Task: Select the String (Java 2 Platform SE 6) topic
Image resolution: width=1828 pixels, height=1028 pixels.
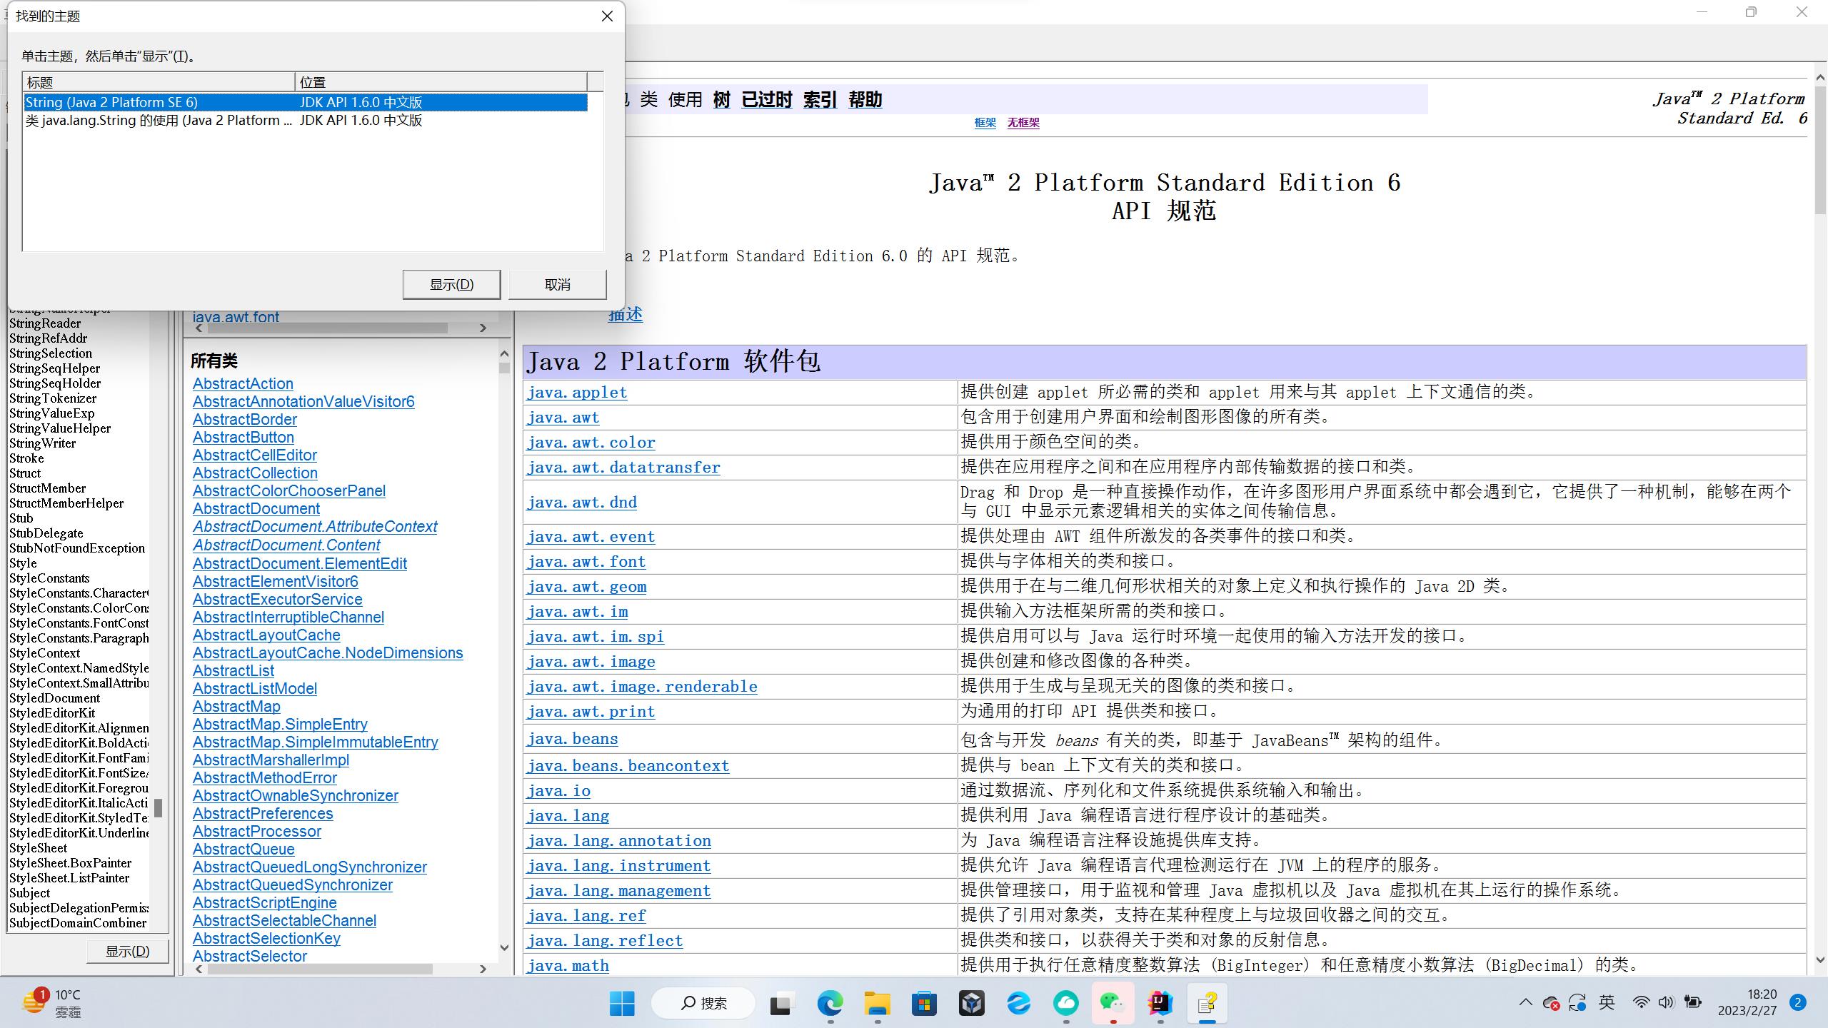Action: tap(305, 102)
